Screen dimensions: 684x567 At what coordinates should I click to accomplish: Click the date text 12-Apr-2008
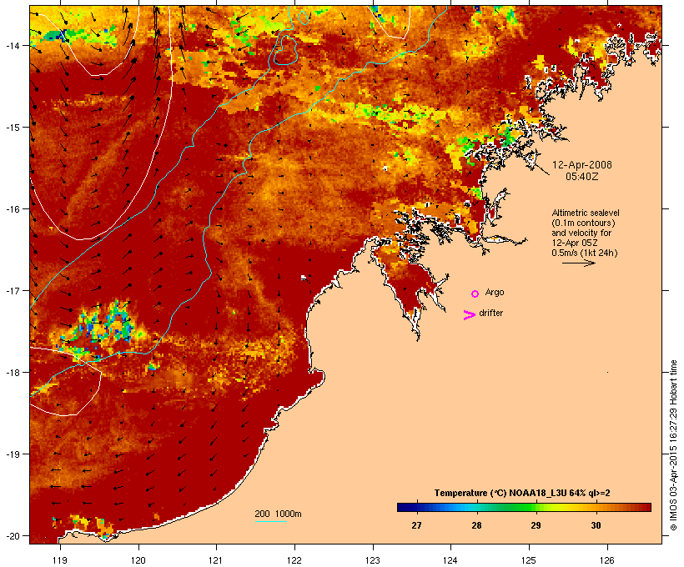click(x=582, y=165)
